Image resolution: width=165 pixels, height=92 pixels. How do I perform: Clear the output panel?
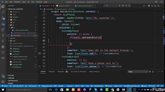(x=150, y=72)
